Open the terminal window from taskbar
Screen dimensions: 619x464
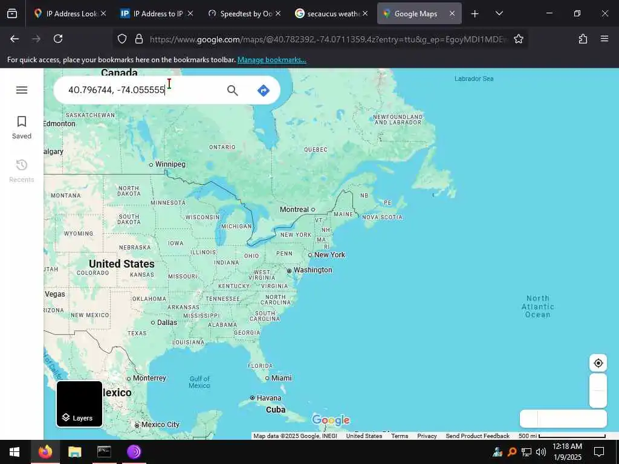(104, 452)
